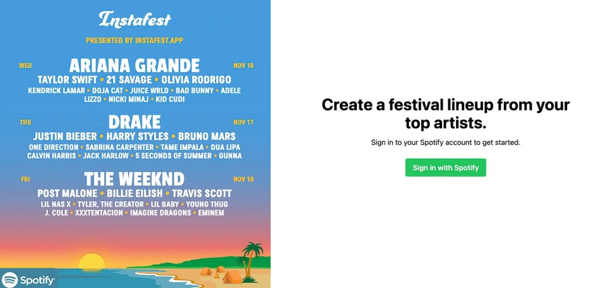Click Imagine Dragons in the lineup
This screenshot has height=288, width=598.
160,213
